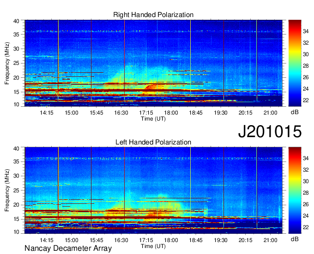The width and height of the screenshot is (314, 254).
Task: Click 15:45 tick under Left Handed plot
Action: coord(97,240)
